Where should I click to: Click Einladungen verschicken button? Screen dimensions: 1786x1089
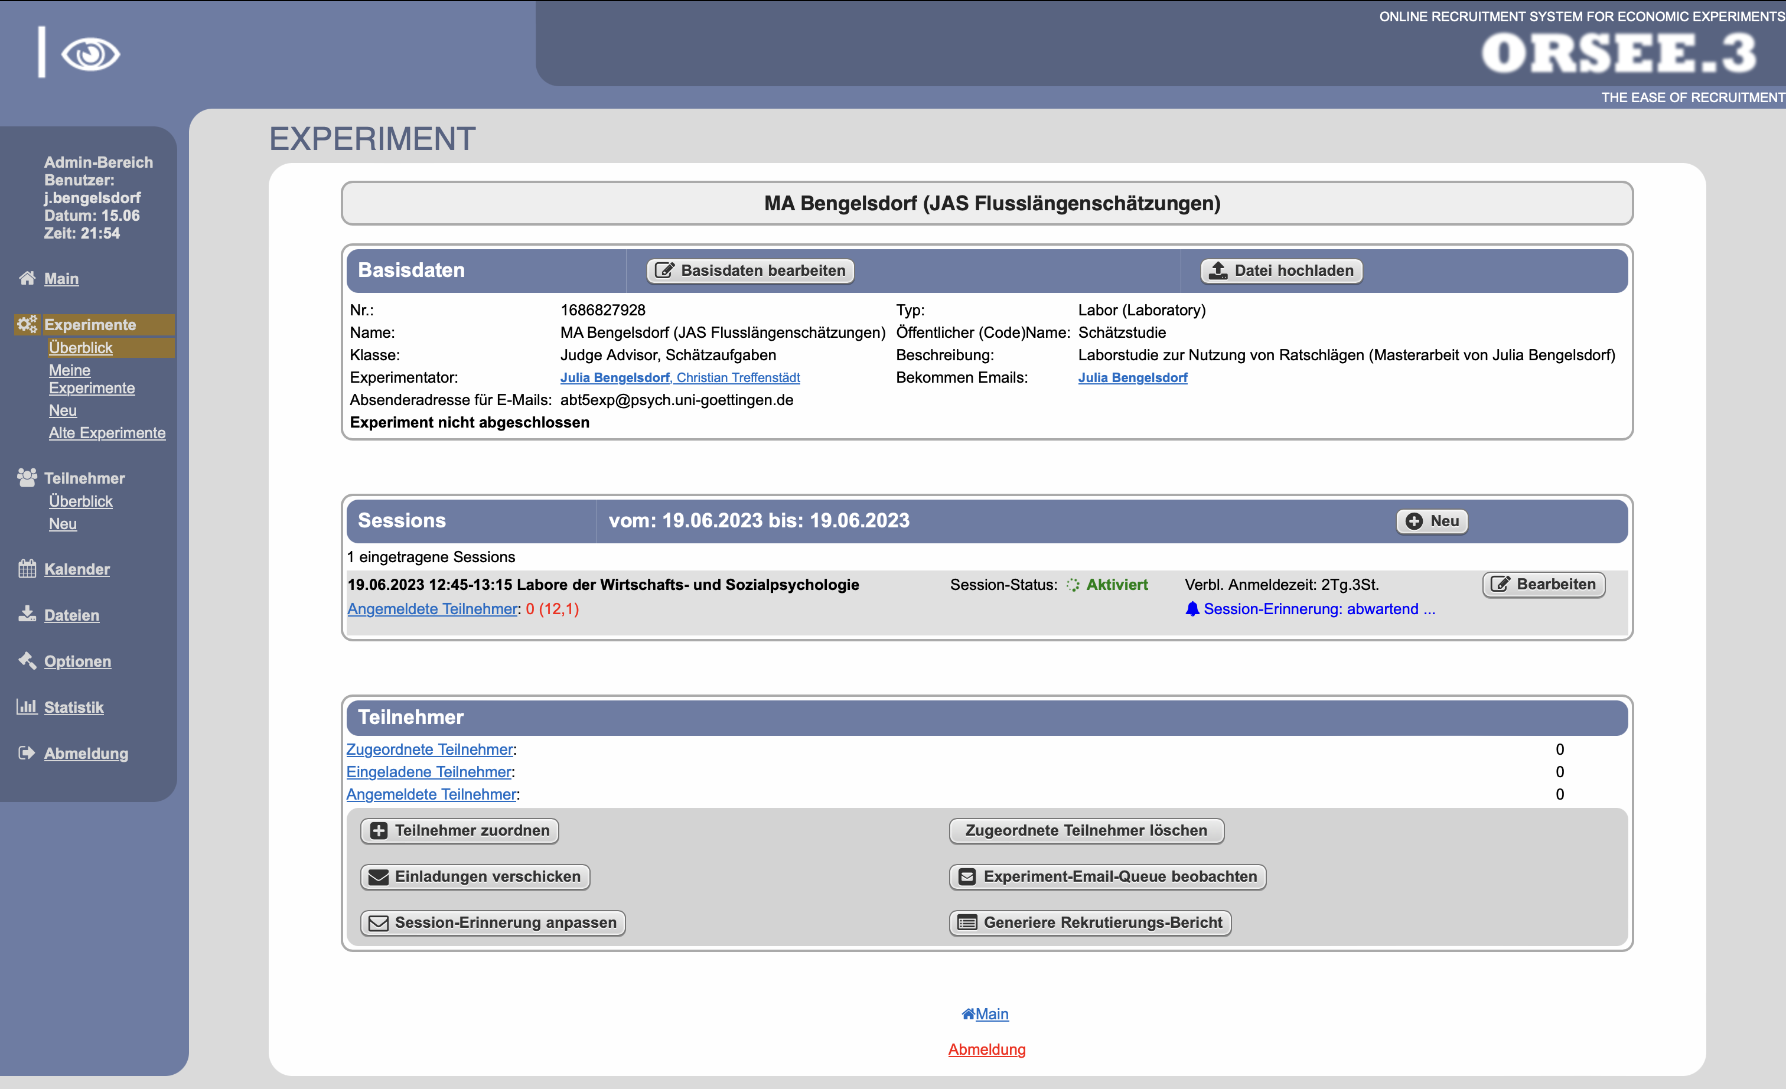[475, 876]
